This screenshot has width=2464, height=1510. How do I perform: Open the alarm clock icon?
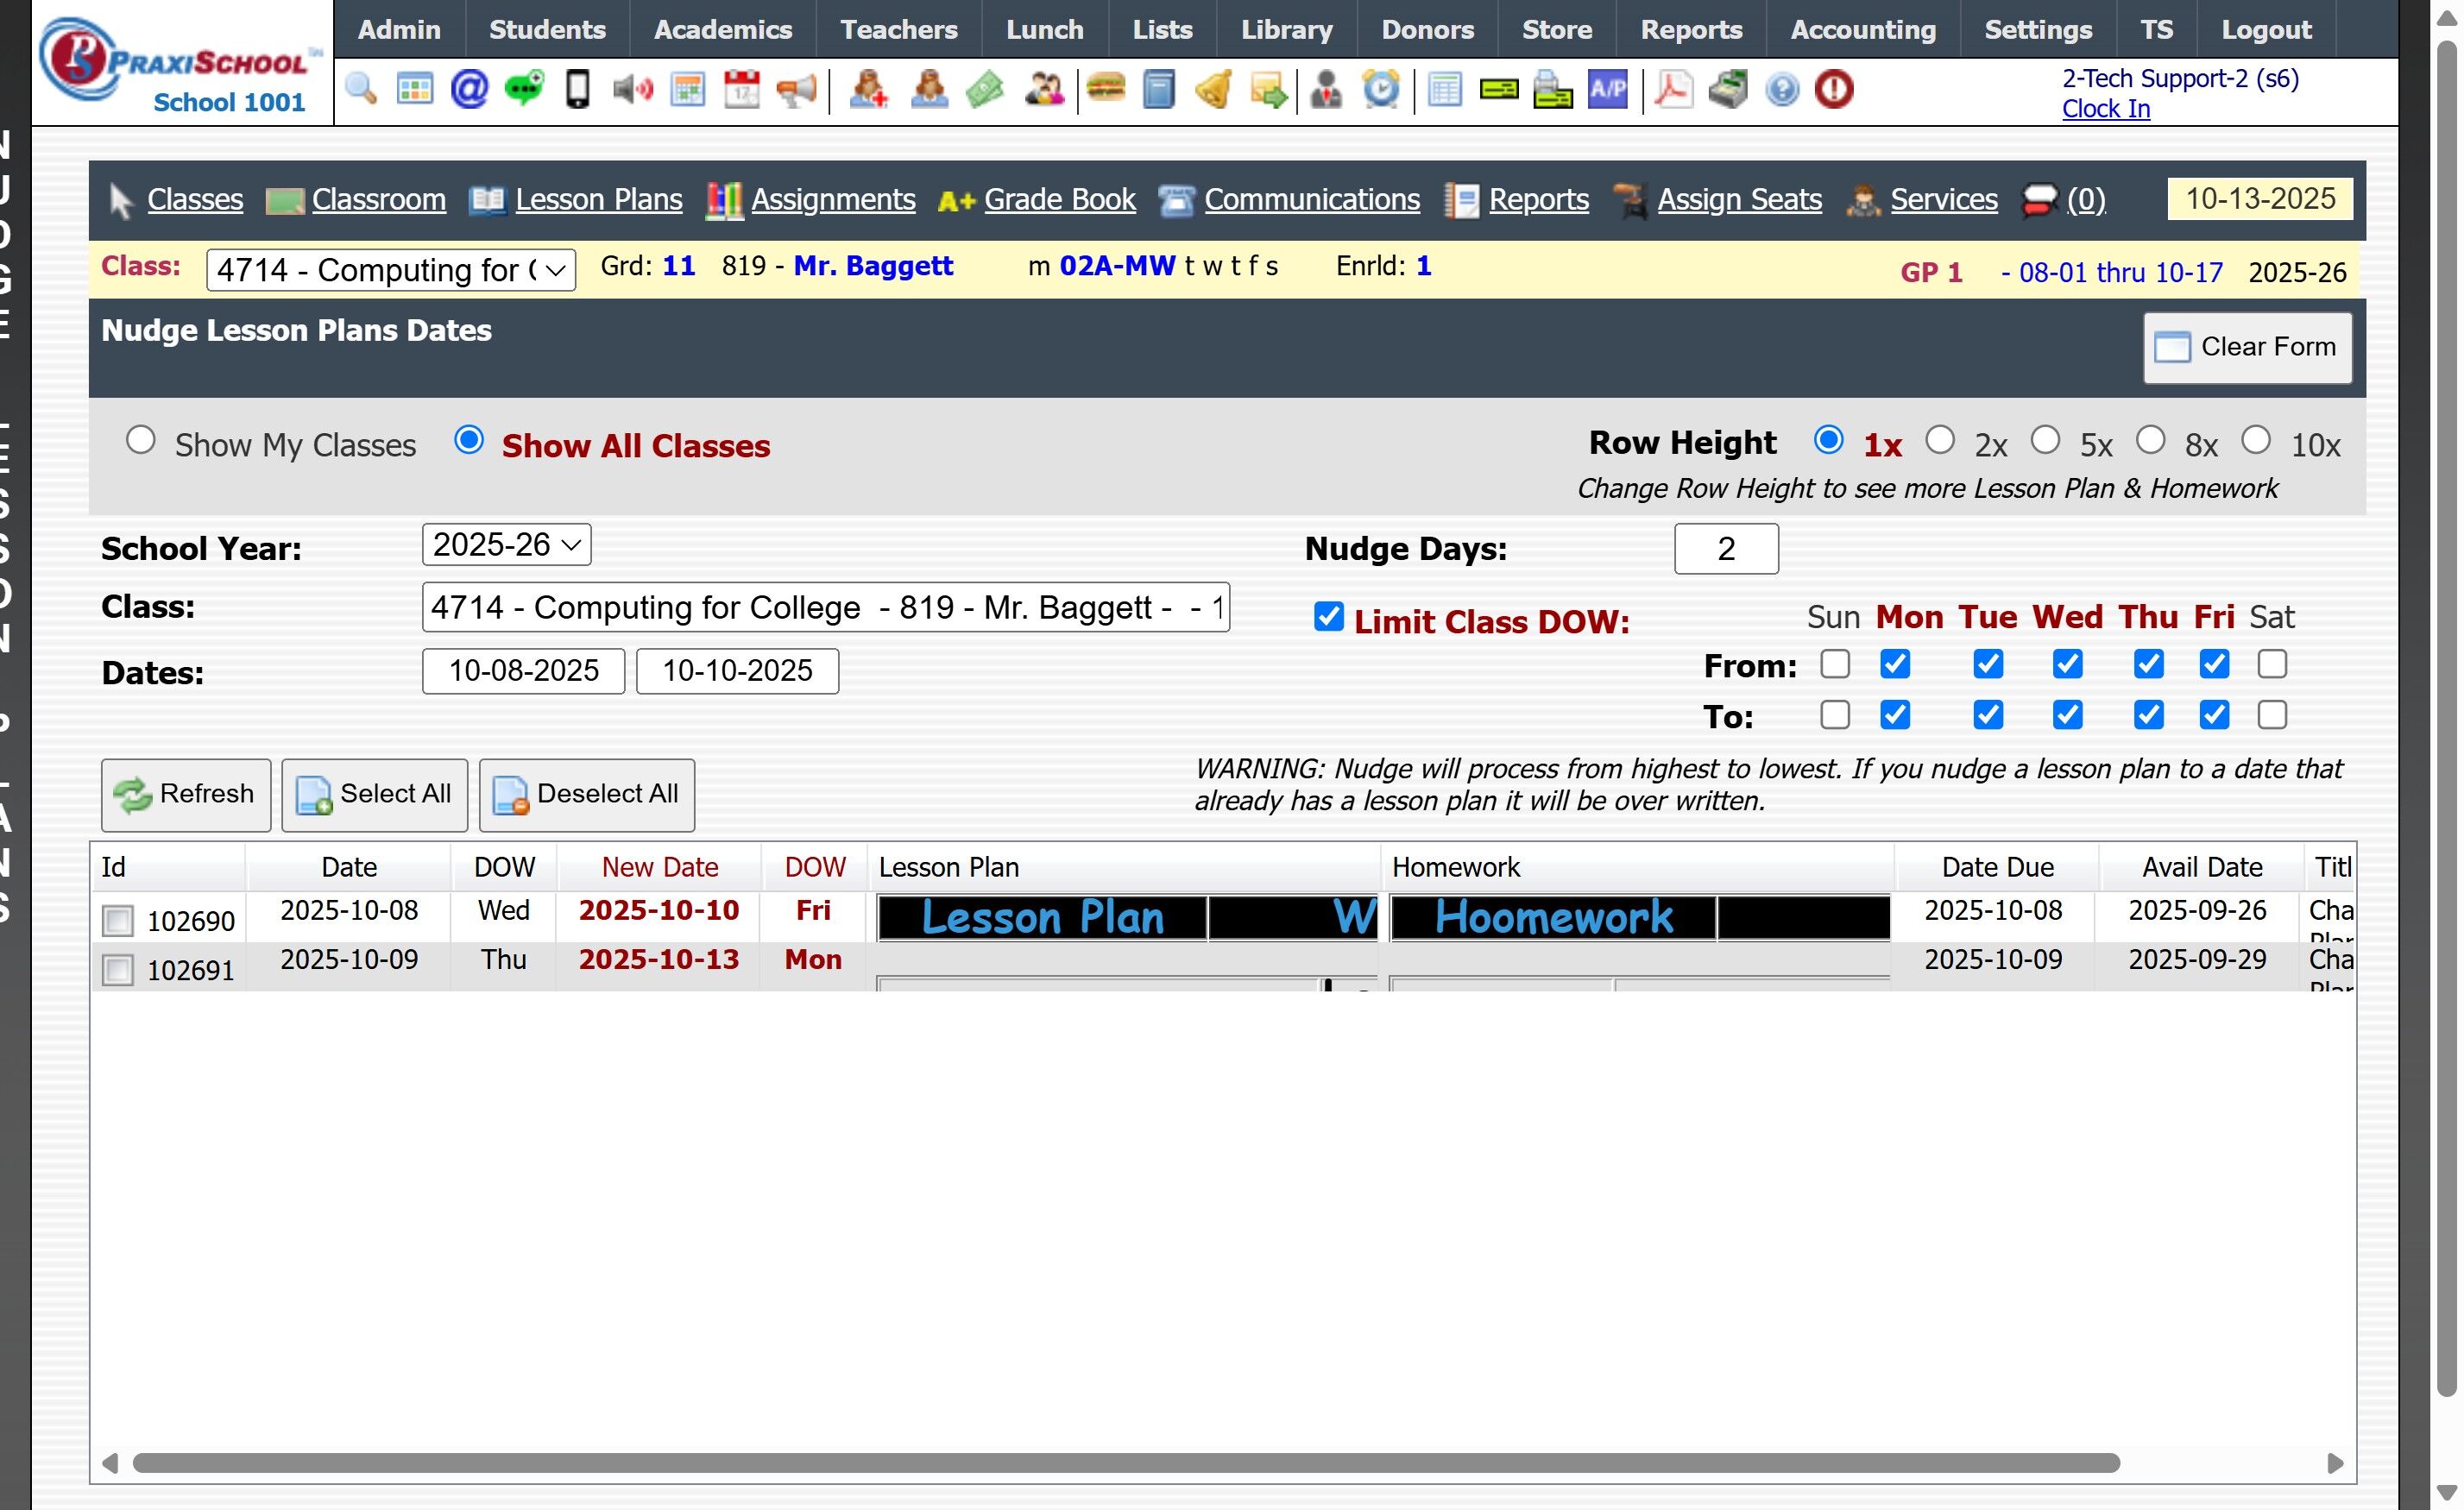click(1381, 90)
